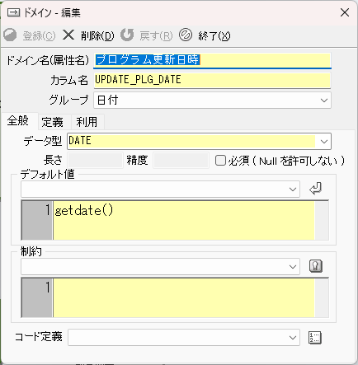Click the カラム名 field UPDATE_PLG_DATE

coord(212,80)
